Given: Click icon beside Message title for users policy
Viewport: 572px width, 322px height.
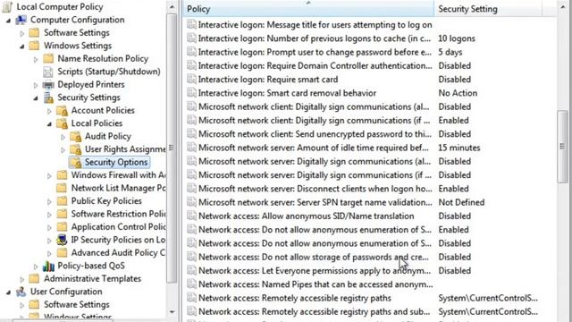Looking at the screenshot, I should point(191,25).
